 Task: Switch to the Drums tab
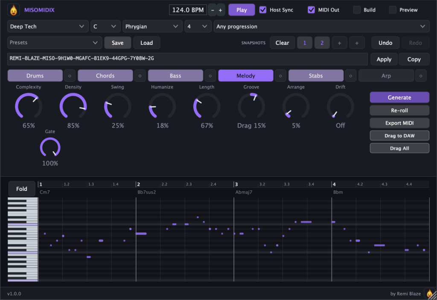[x=35, y=76]
